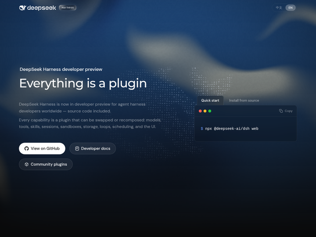316x237 pixels.
Task: Open View on GitHub button
Action: 42,148
